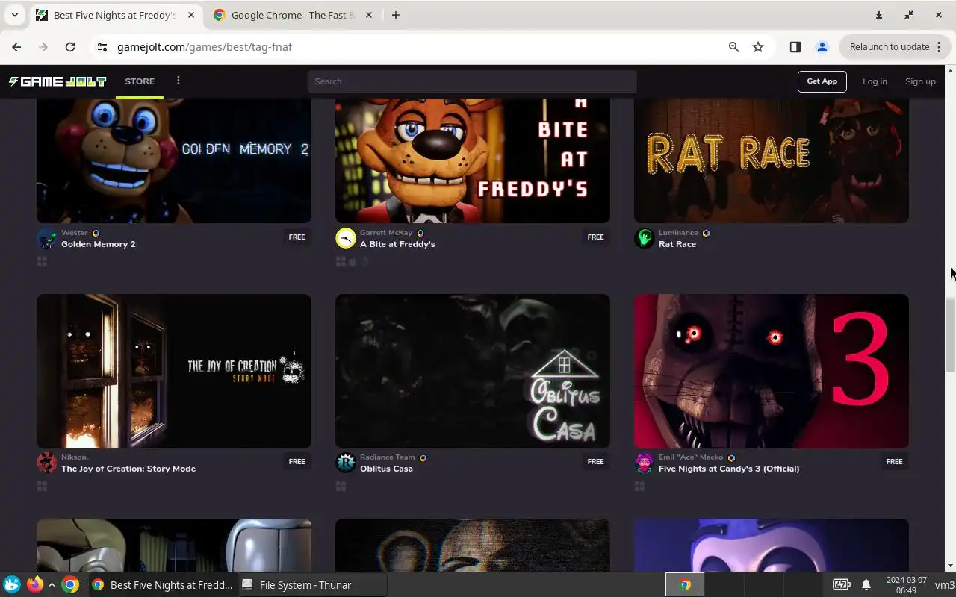Open the A Bite at Freddy's thumbnail
This screenshot has height=597, width=956.
[473, 160]
